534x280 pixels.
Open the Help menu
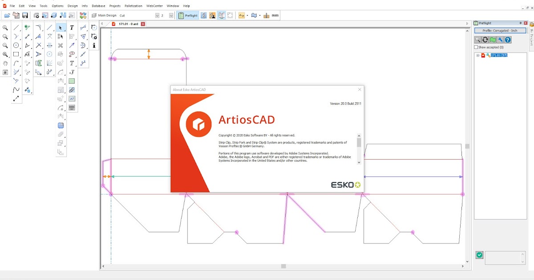pos(186,6)
